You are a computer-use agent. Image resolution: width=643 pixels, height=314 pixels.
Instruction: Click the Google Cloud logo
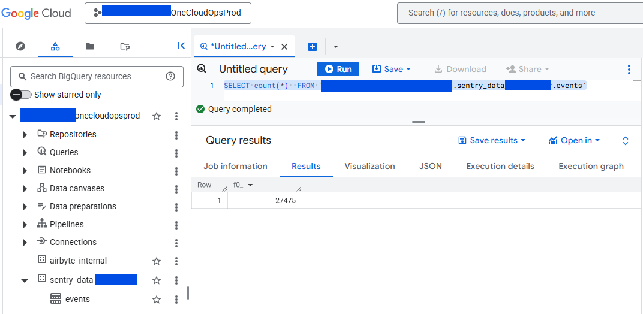pyautogui.click(x=36, y=13)
